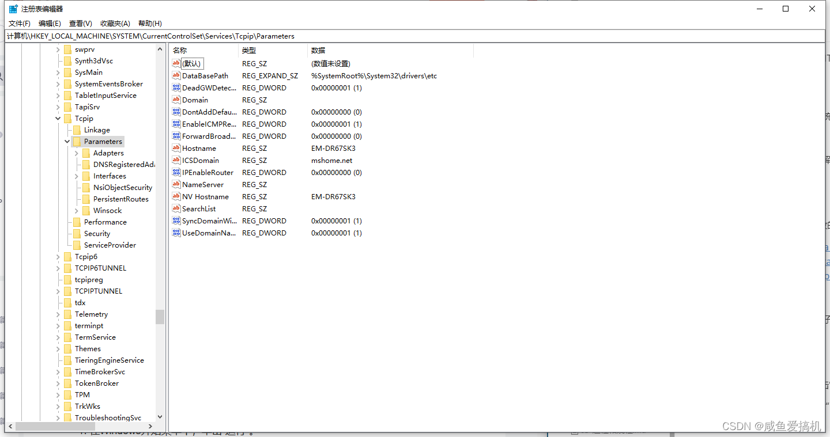
Task: Click the %SystemRoot%\System32\drivers\etc data value
Action: (x=374, y=75)
